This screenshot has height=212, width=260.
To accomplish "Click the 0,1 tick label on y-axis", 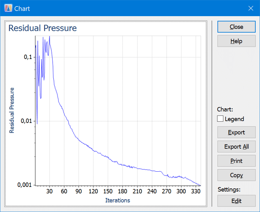I will (28, 57).
